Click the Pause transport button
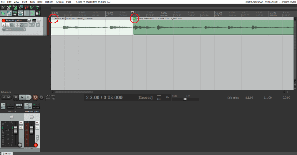This screenshot has height=155, width=297. tap(28, 97)
